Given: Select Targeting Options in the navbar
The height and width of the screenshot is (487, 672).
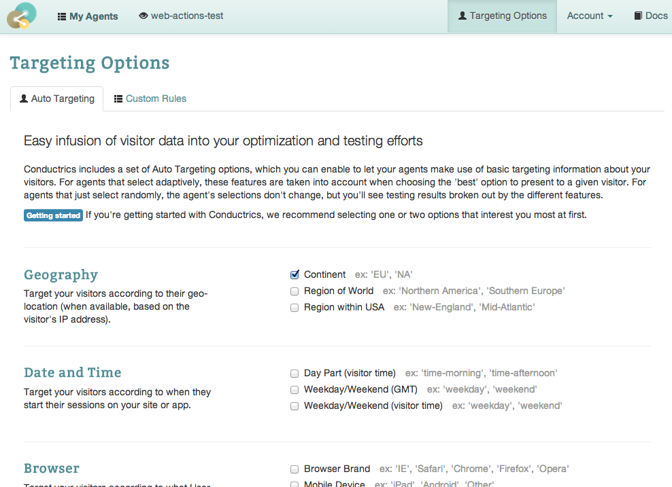Looking at the screenshot, I should [502, 16].
